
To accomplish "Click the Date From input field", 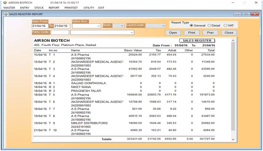I will point(39,26).
